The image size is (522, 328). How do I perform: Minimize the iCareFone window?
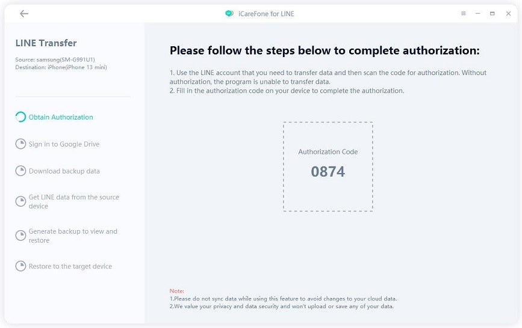click(x=478, y=13)
